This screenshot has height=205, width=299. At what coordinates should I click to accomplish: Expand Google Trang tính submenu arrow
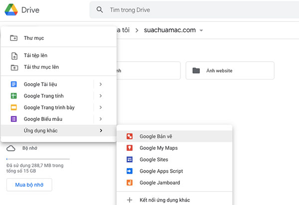pyautogui.click(x=101, y=96)
